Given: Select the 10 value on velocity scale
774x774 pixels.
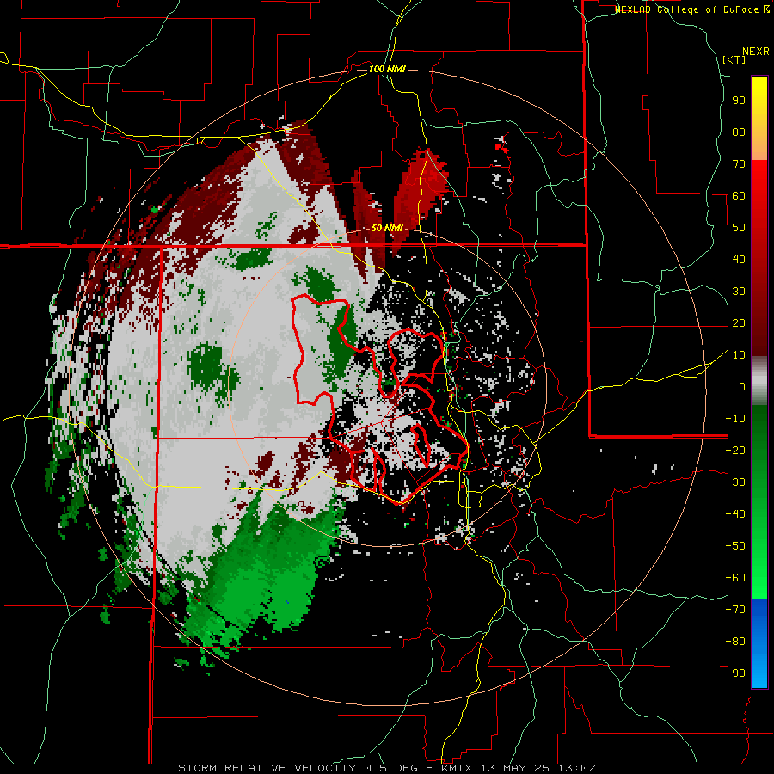Looking at the screenshot, I should pyautogui.click(x=739, y=355).
